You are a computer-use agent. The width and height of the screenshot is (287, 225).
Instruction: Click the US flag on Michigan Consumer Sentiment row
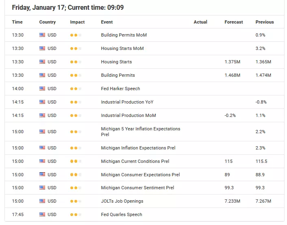(x=42, y=188)
